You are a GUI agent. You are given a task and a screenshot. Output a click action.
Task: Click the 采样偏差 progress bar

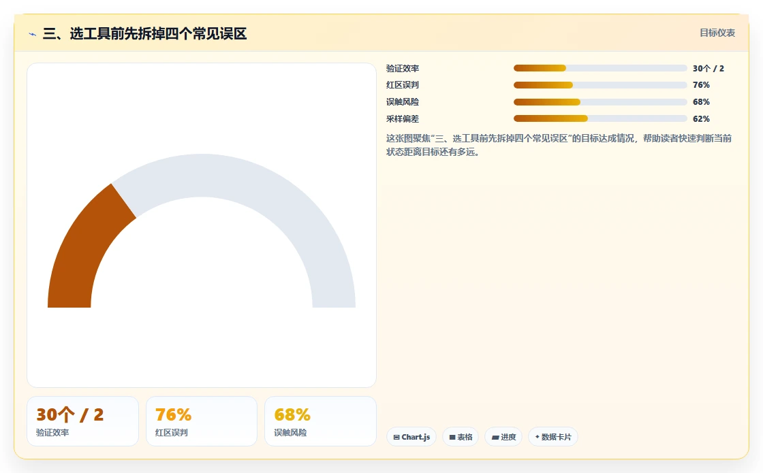pyautogui.click(x=600, y=118)
